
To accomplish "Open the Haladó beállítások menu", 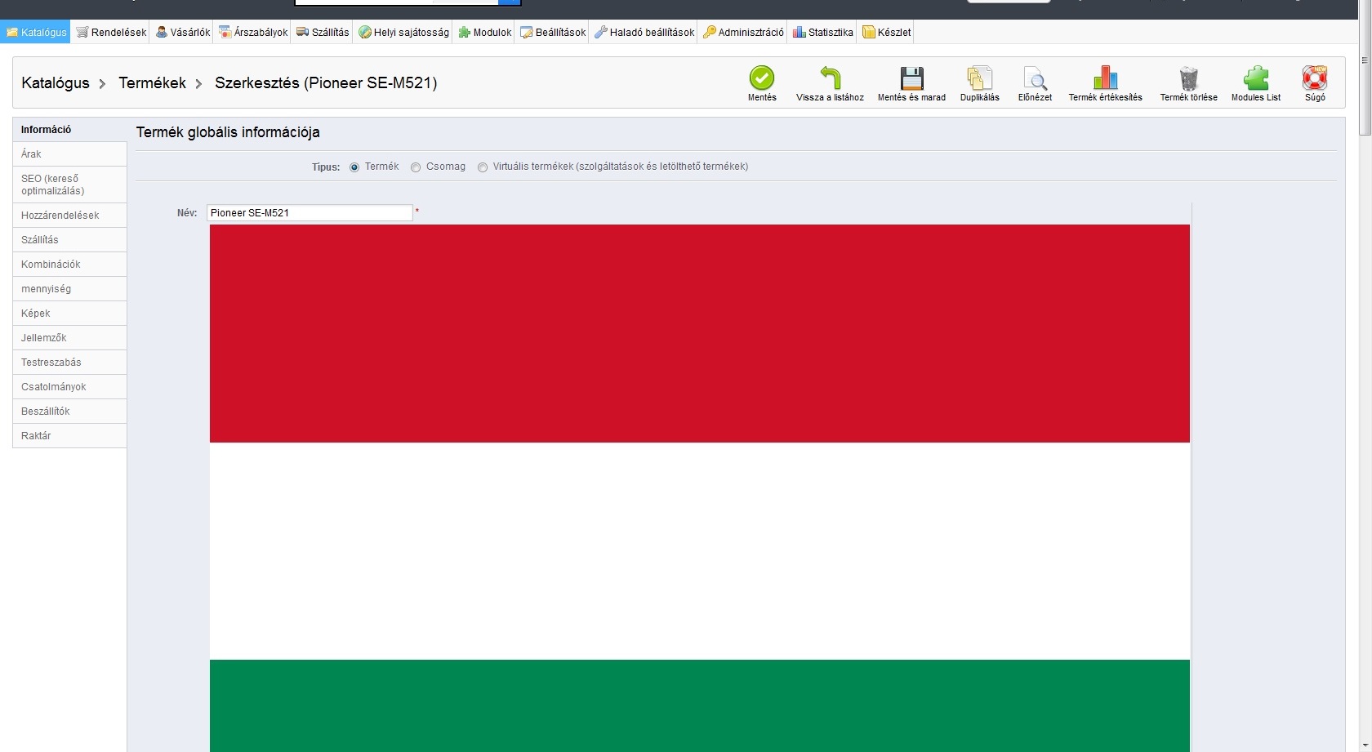I will coord(644,33).
